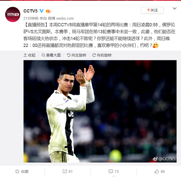This screenshot has height=177, width=181.
Task: Click the kissing emoji in post text
Action: tap(155, 45)
